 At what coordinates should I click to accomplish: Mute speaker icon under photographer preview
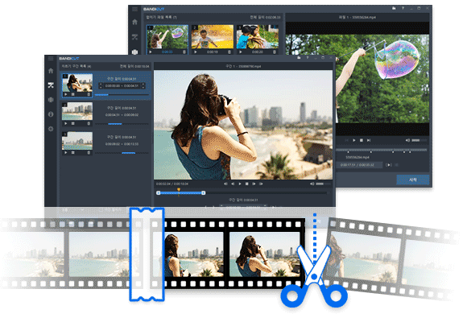[x=312, y=184]
